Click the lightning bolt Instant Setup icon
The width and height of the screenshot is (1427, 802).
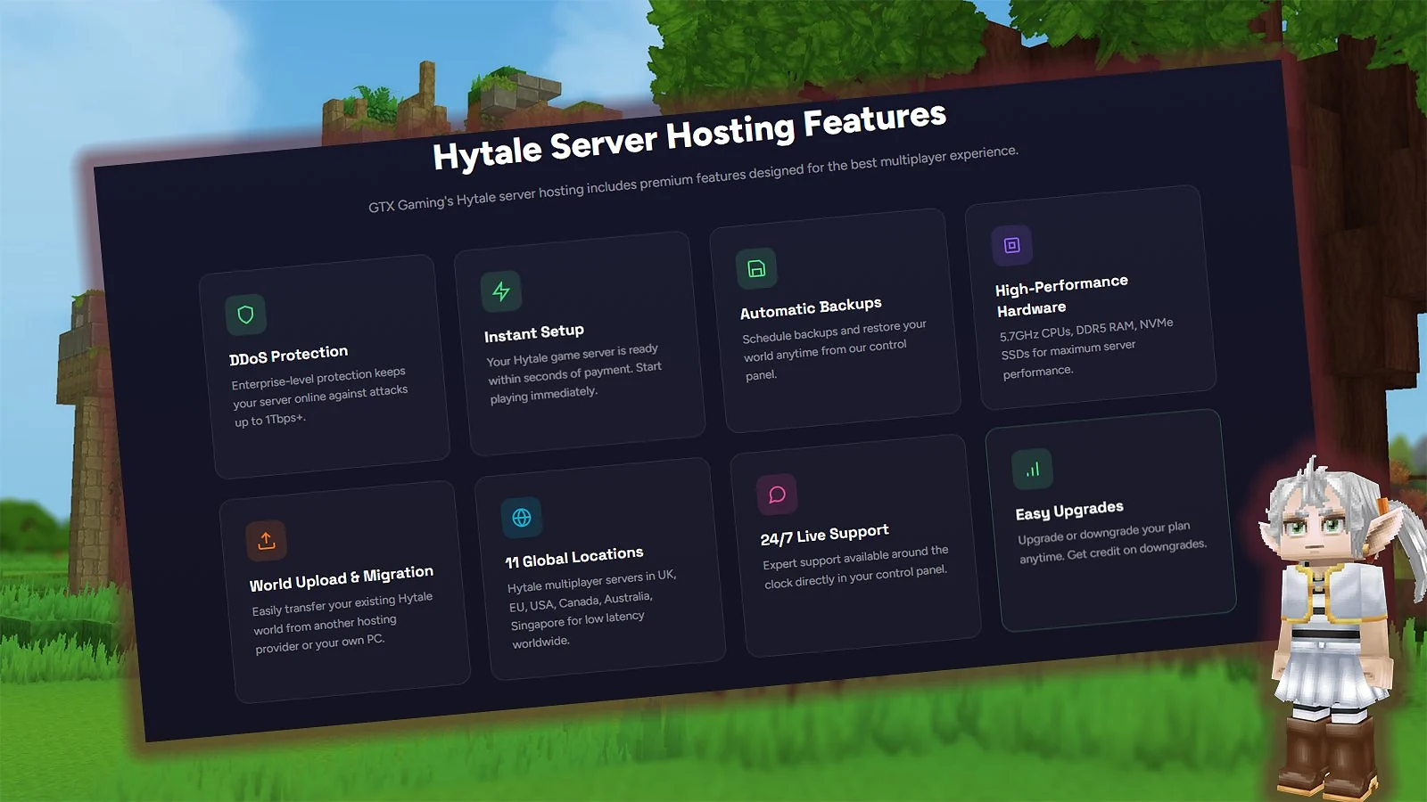click(501, 291)
